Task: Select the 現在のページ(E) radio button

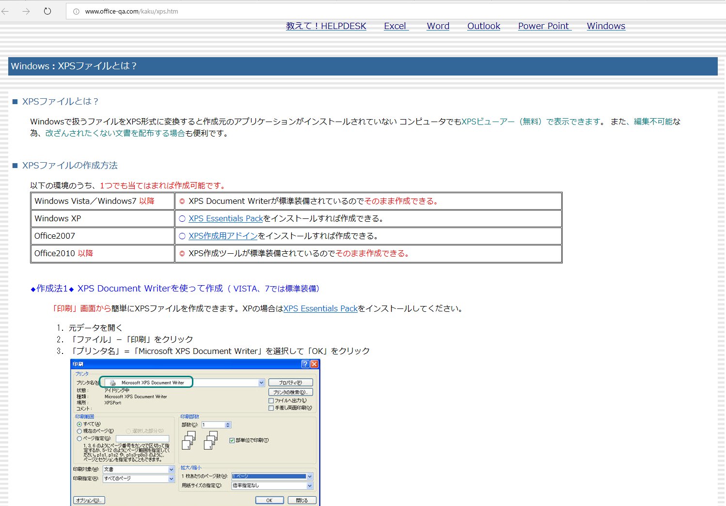Action: (x=79, y=431)
